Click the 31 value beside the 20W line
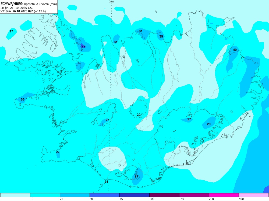This screenshot has height=201, width=269. click(x=116, y=42)
